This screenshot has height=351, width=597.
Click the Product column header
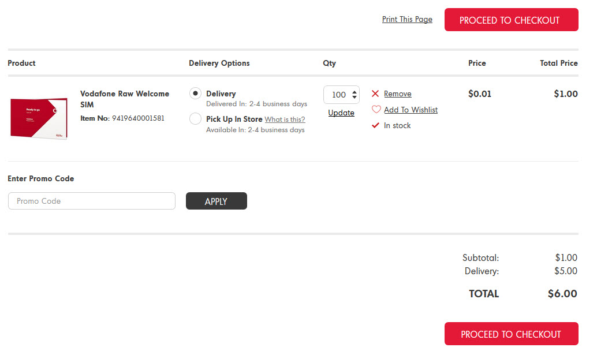coord(22,63)
